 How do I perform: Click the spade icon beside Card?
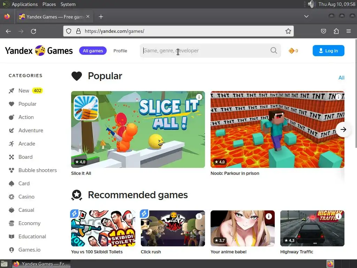(x=12, y=184)
